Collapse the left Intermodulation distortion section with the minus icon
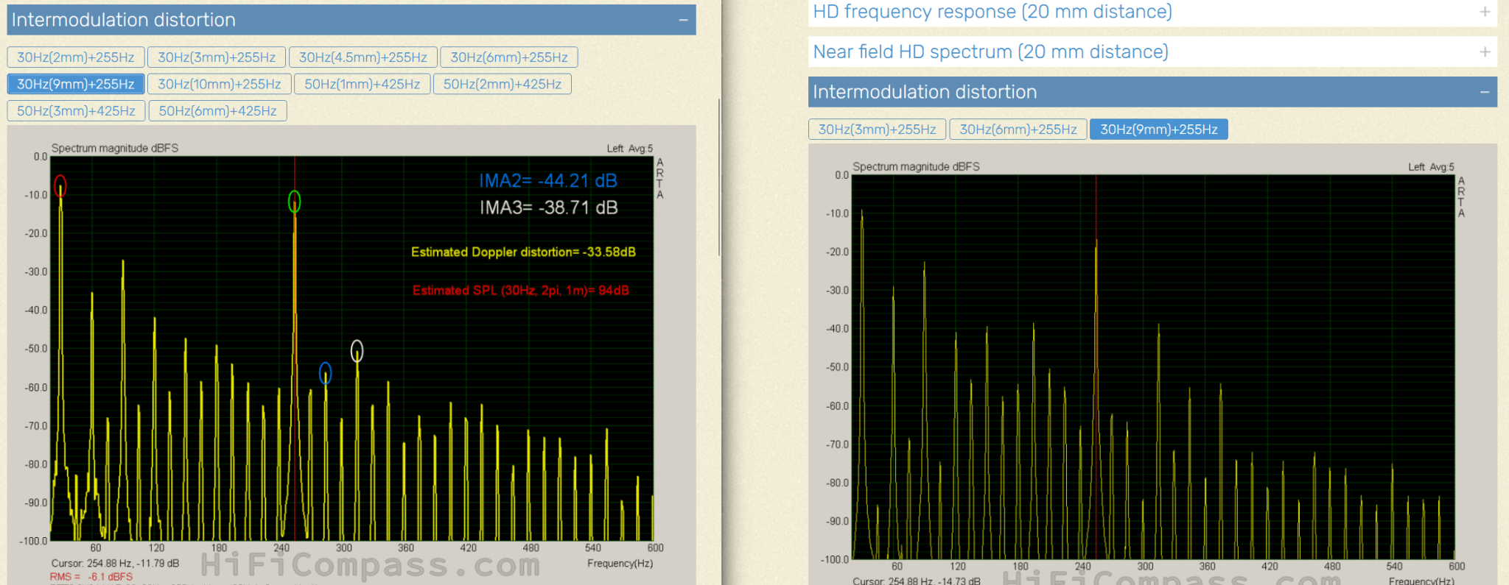This screenshot has height=585, width=1509. click(683, 20)
